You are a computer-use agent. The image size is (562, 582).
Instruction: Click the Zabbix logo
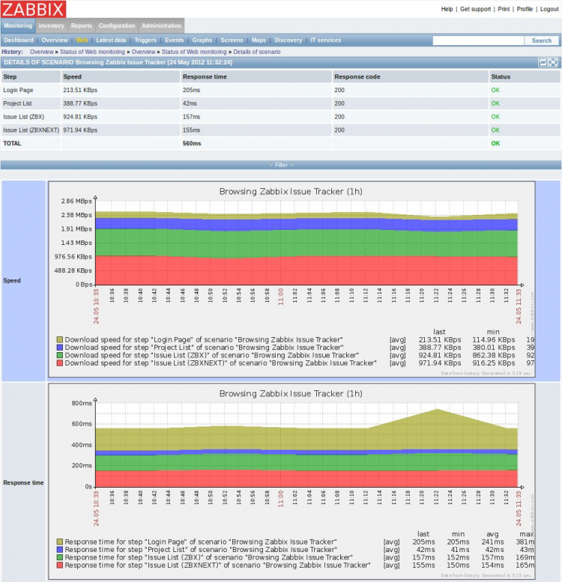[34, 9]
